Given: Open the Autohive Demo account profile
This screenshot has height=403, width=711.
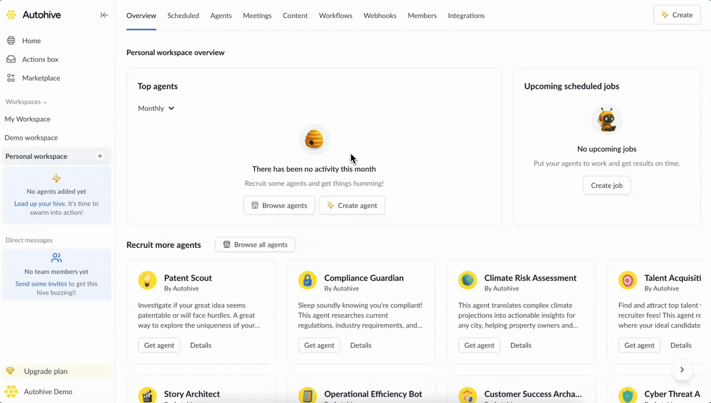Looking at the screenshot, I should 48,391.
